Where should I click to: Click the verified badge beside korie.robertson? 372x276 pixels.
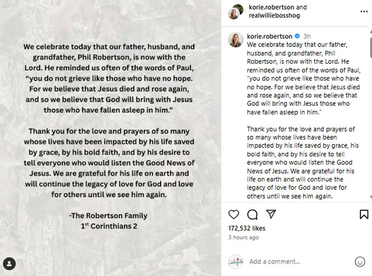coord(297,36)
